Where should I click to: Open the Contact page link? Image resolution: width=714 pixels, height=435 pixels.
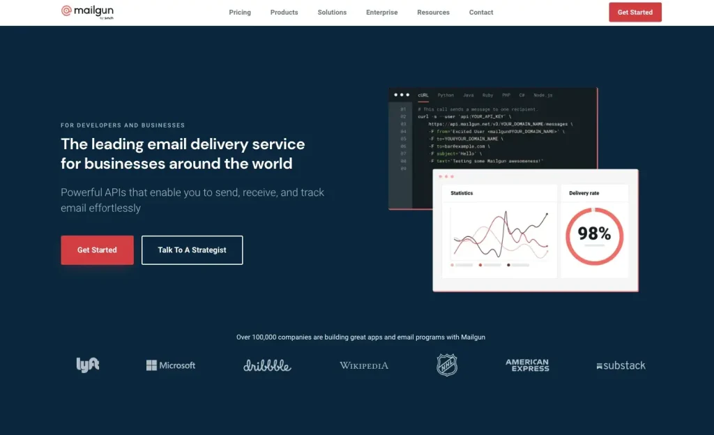point(481,13)
